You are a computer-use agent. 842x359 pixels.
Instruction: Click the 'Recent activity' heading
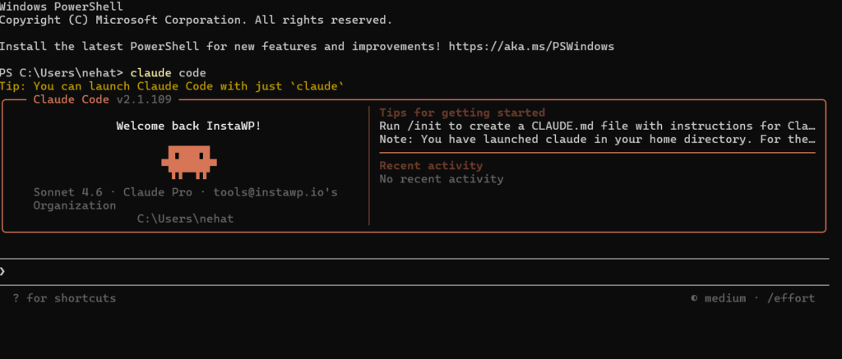tap(431, 165)
